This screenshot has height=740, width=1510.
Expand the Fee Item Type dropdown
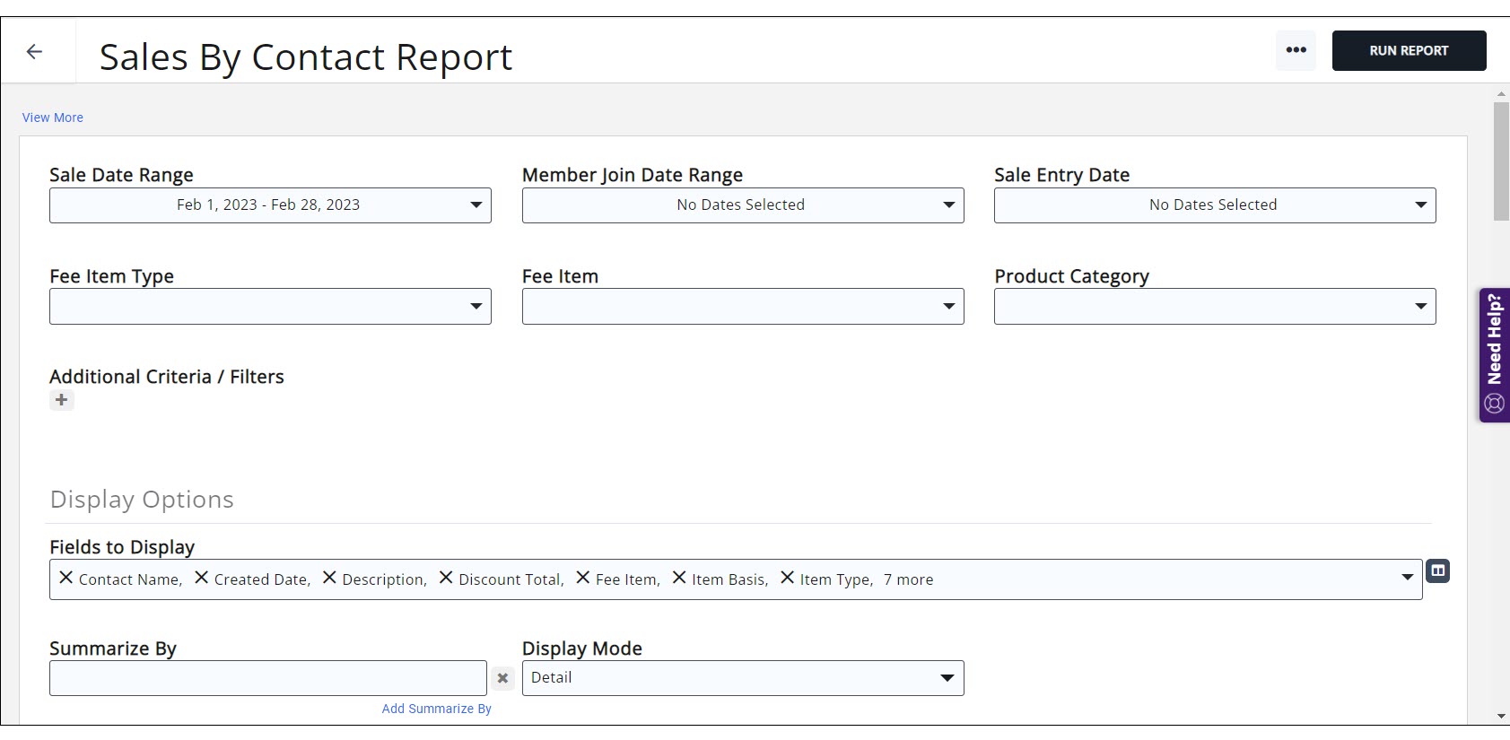270,306
